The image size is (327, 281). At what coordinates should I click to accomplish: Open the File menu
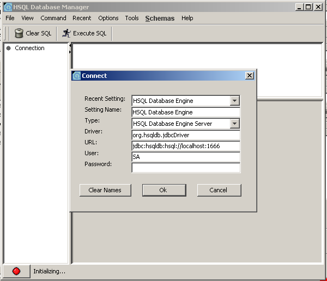[x=10, y=18]
